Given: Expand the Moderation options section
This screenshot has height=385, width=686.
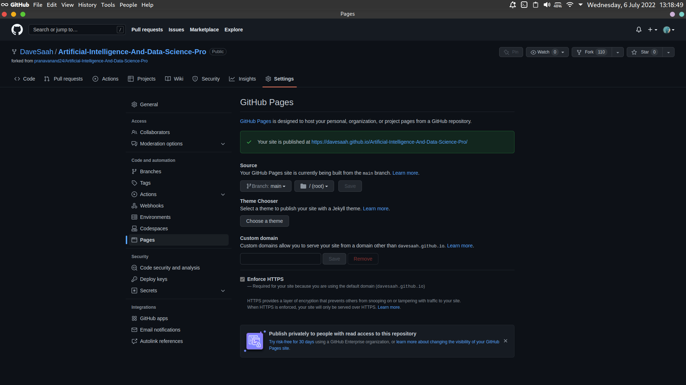Looking at the screenshot, I should pyautogui.click(x=223, y=144).
